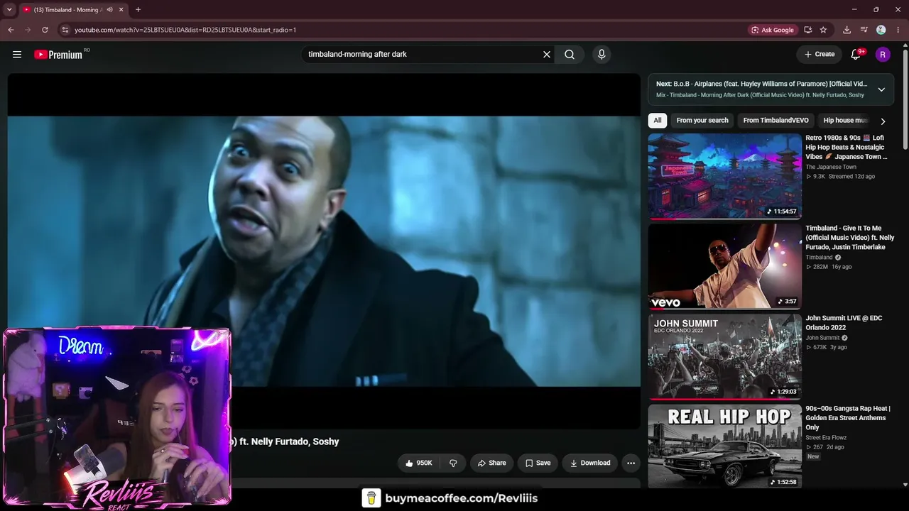Open more actions three-dot menu under video

(631, 463)
